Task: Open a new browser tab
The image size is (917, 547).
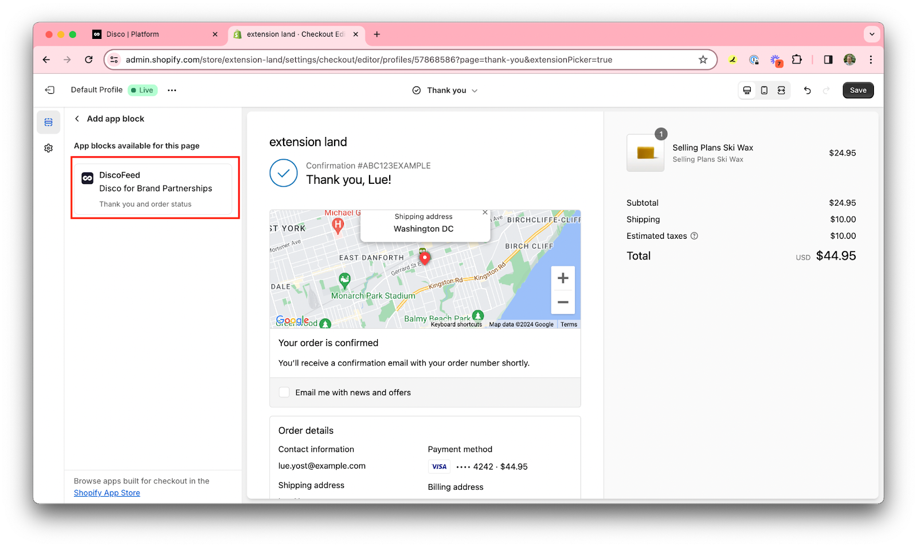Action: point(377,34)
